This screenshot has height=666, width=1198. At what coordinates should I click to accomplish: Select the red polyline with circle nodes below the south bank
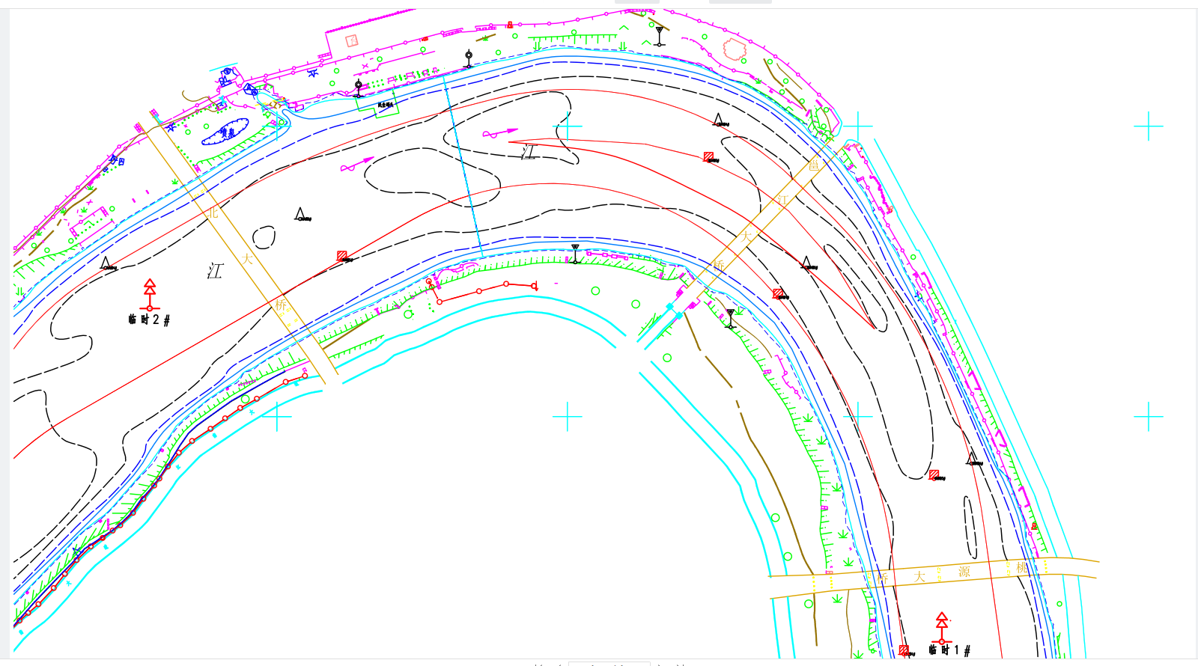point(479,290)
